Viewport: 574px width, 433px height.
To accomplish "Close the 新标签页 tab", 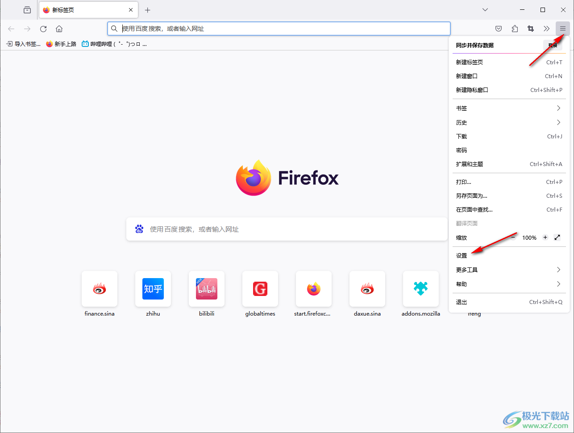I will pyautogui.click(x=131, y=10).
